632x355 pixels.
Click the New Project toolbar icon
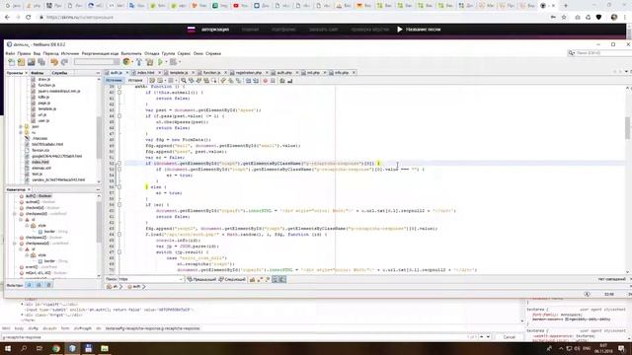(x=22, y=62)
